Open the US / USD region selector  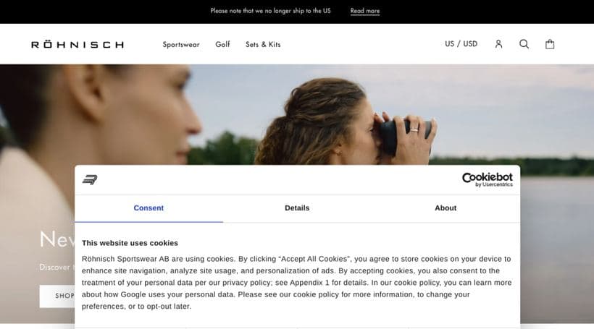pos(461,44)
